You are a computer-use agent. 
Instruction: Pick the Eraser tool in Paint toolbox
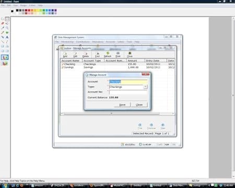pos(3,23)
